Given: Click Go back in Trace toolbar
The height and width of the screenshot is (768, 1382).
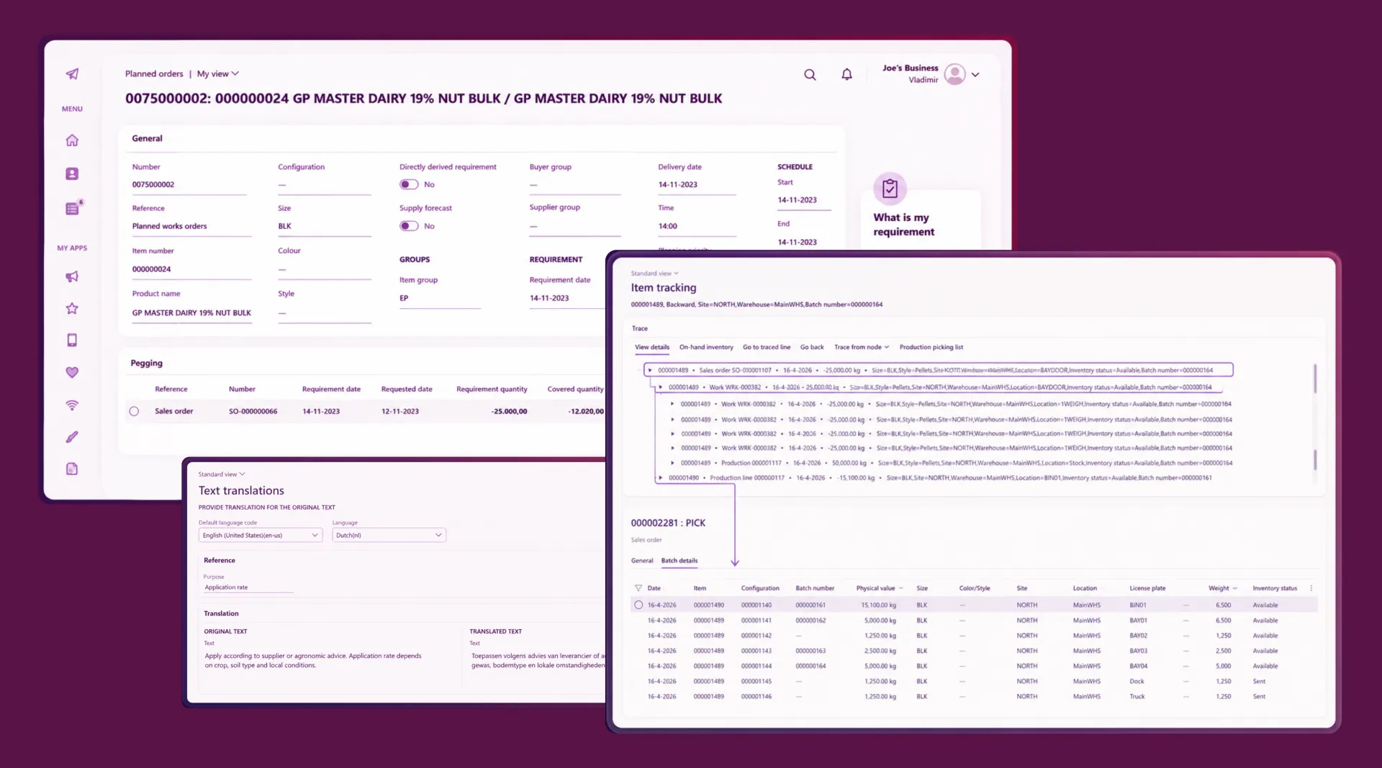Looking at the screenshot, I should [812, 347].
